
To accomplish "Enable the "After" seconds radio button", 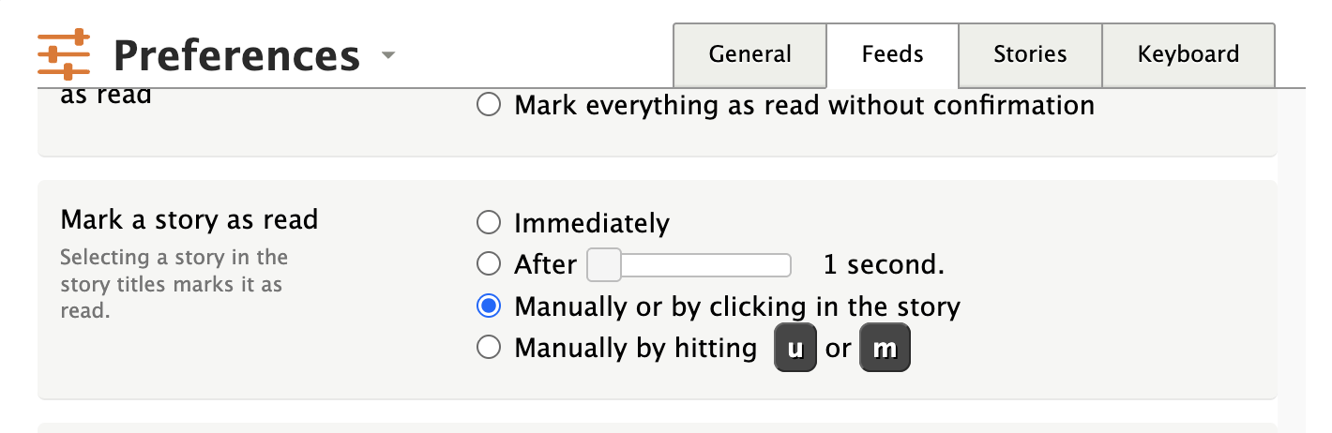I will pos(489,264).
